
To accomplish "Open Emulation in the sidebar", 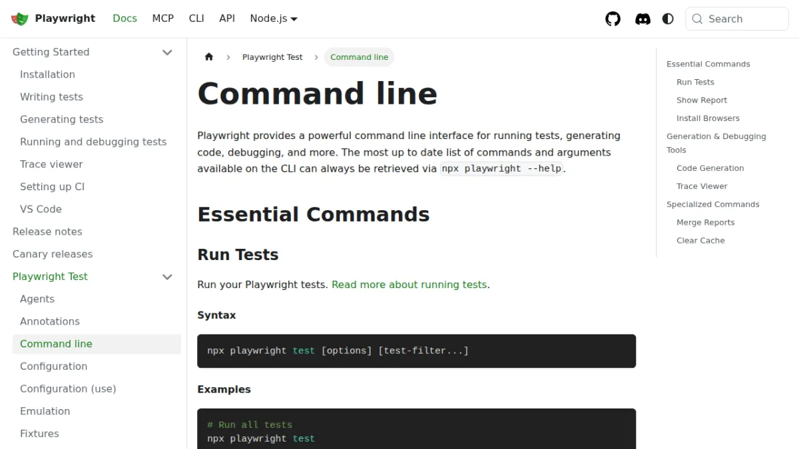I will pyautogui.click(x=45, y=411).
